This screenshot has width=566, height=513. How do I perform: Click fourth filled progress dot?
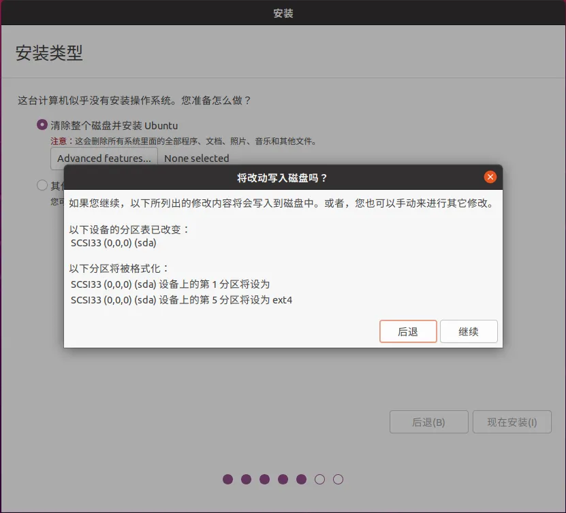pyautogui.click(x=283, y=479)
